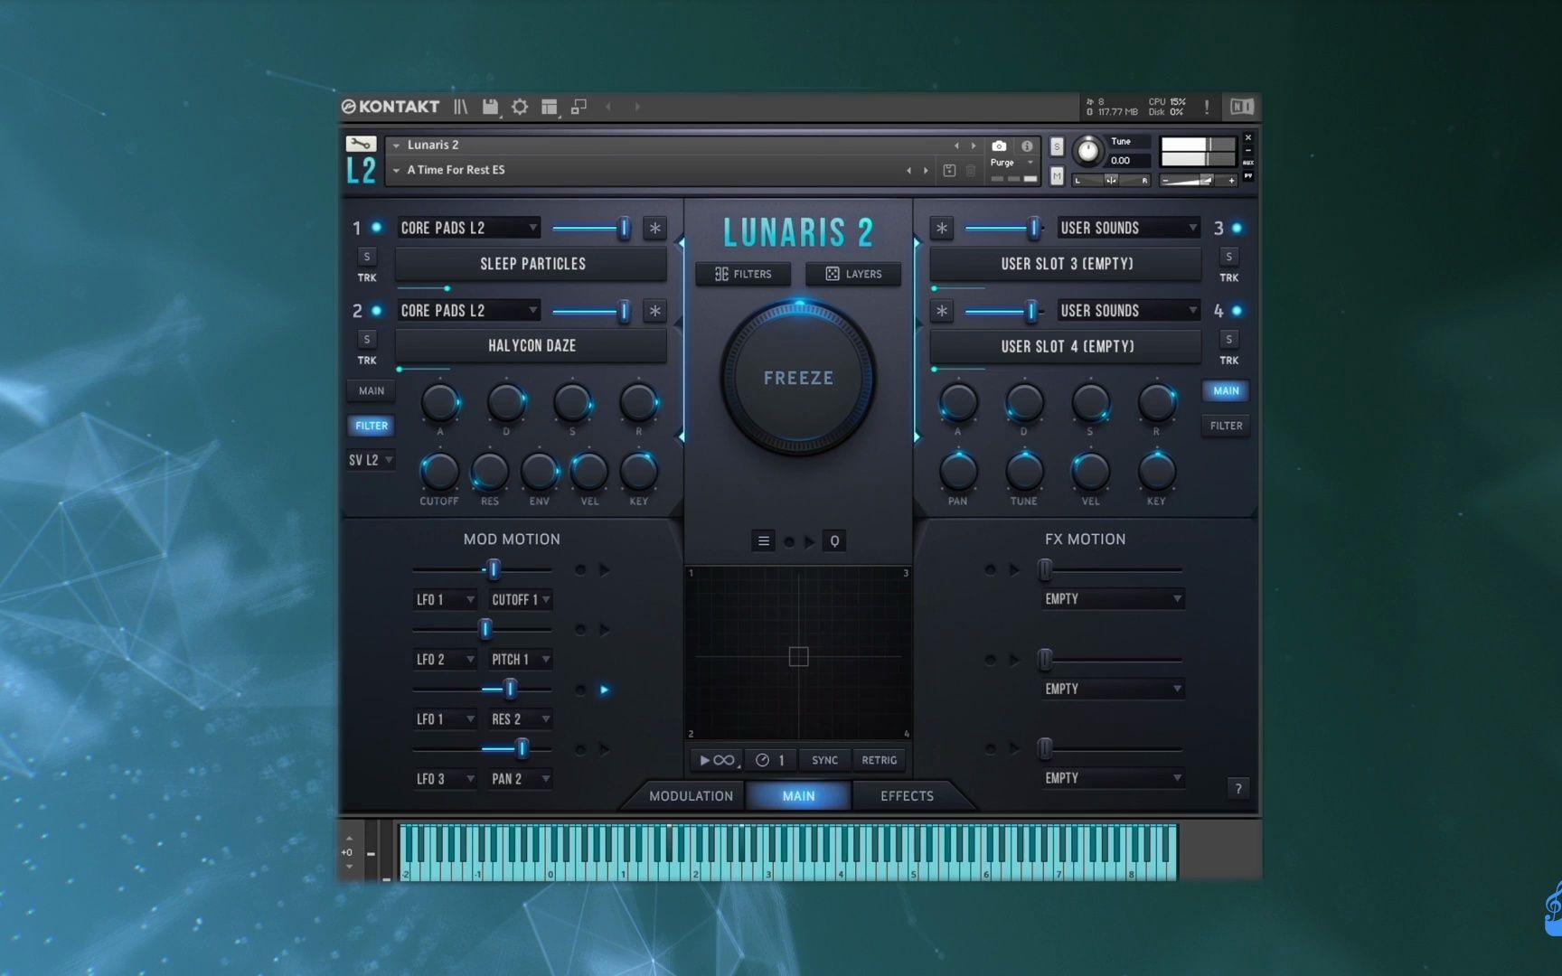The height and width of the screenshot is (976, 1562).
Task: Toggle layer 1 power LED
Action: [x=377, y=228]
